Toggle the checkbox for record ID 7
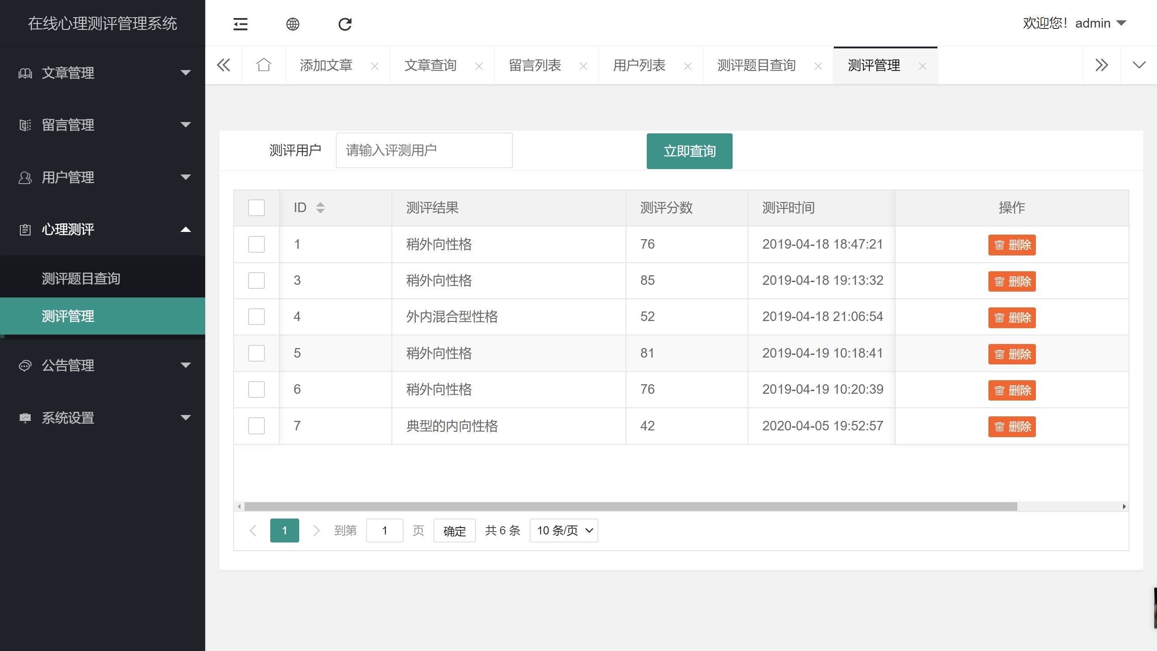 pyautogui.click(x=257, y=425)
